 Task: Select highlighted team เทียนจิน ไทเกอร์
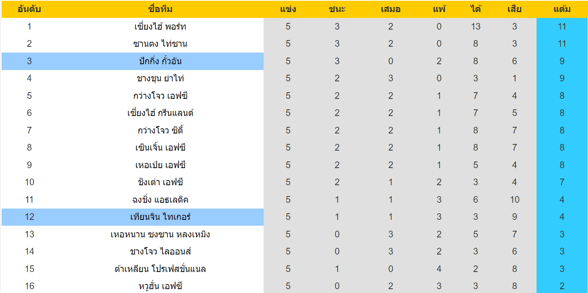coord(160,217)
